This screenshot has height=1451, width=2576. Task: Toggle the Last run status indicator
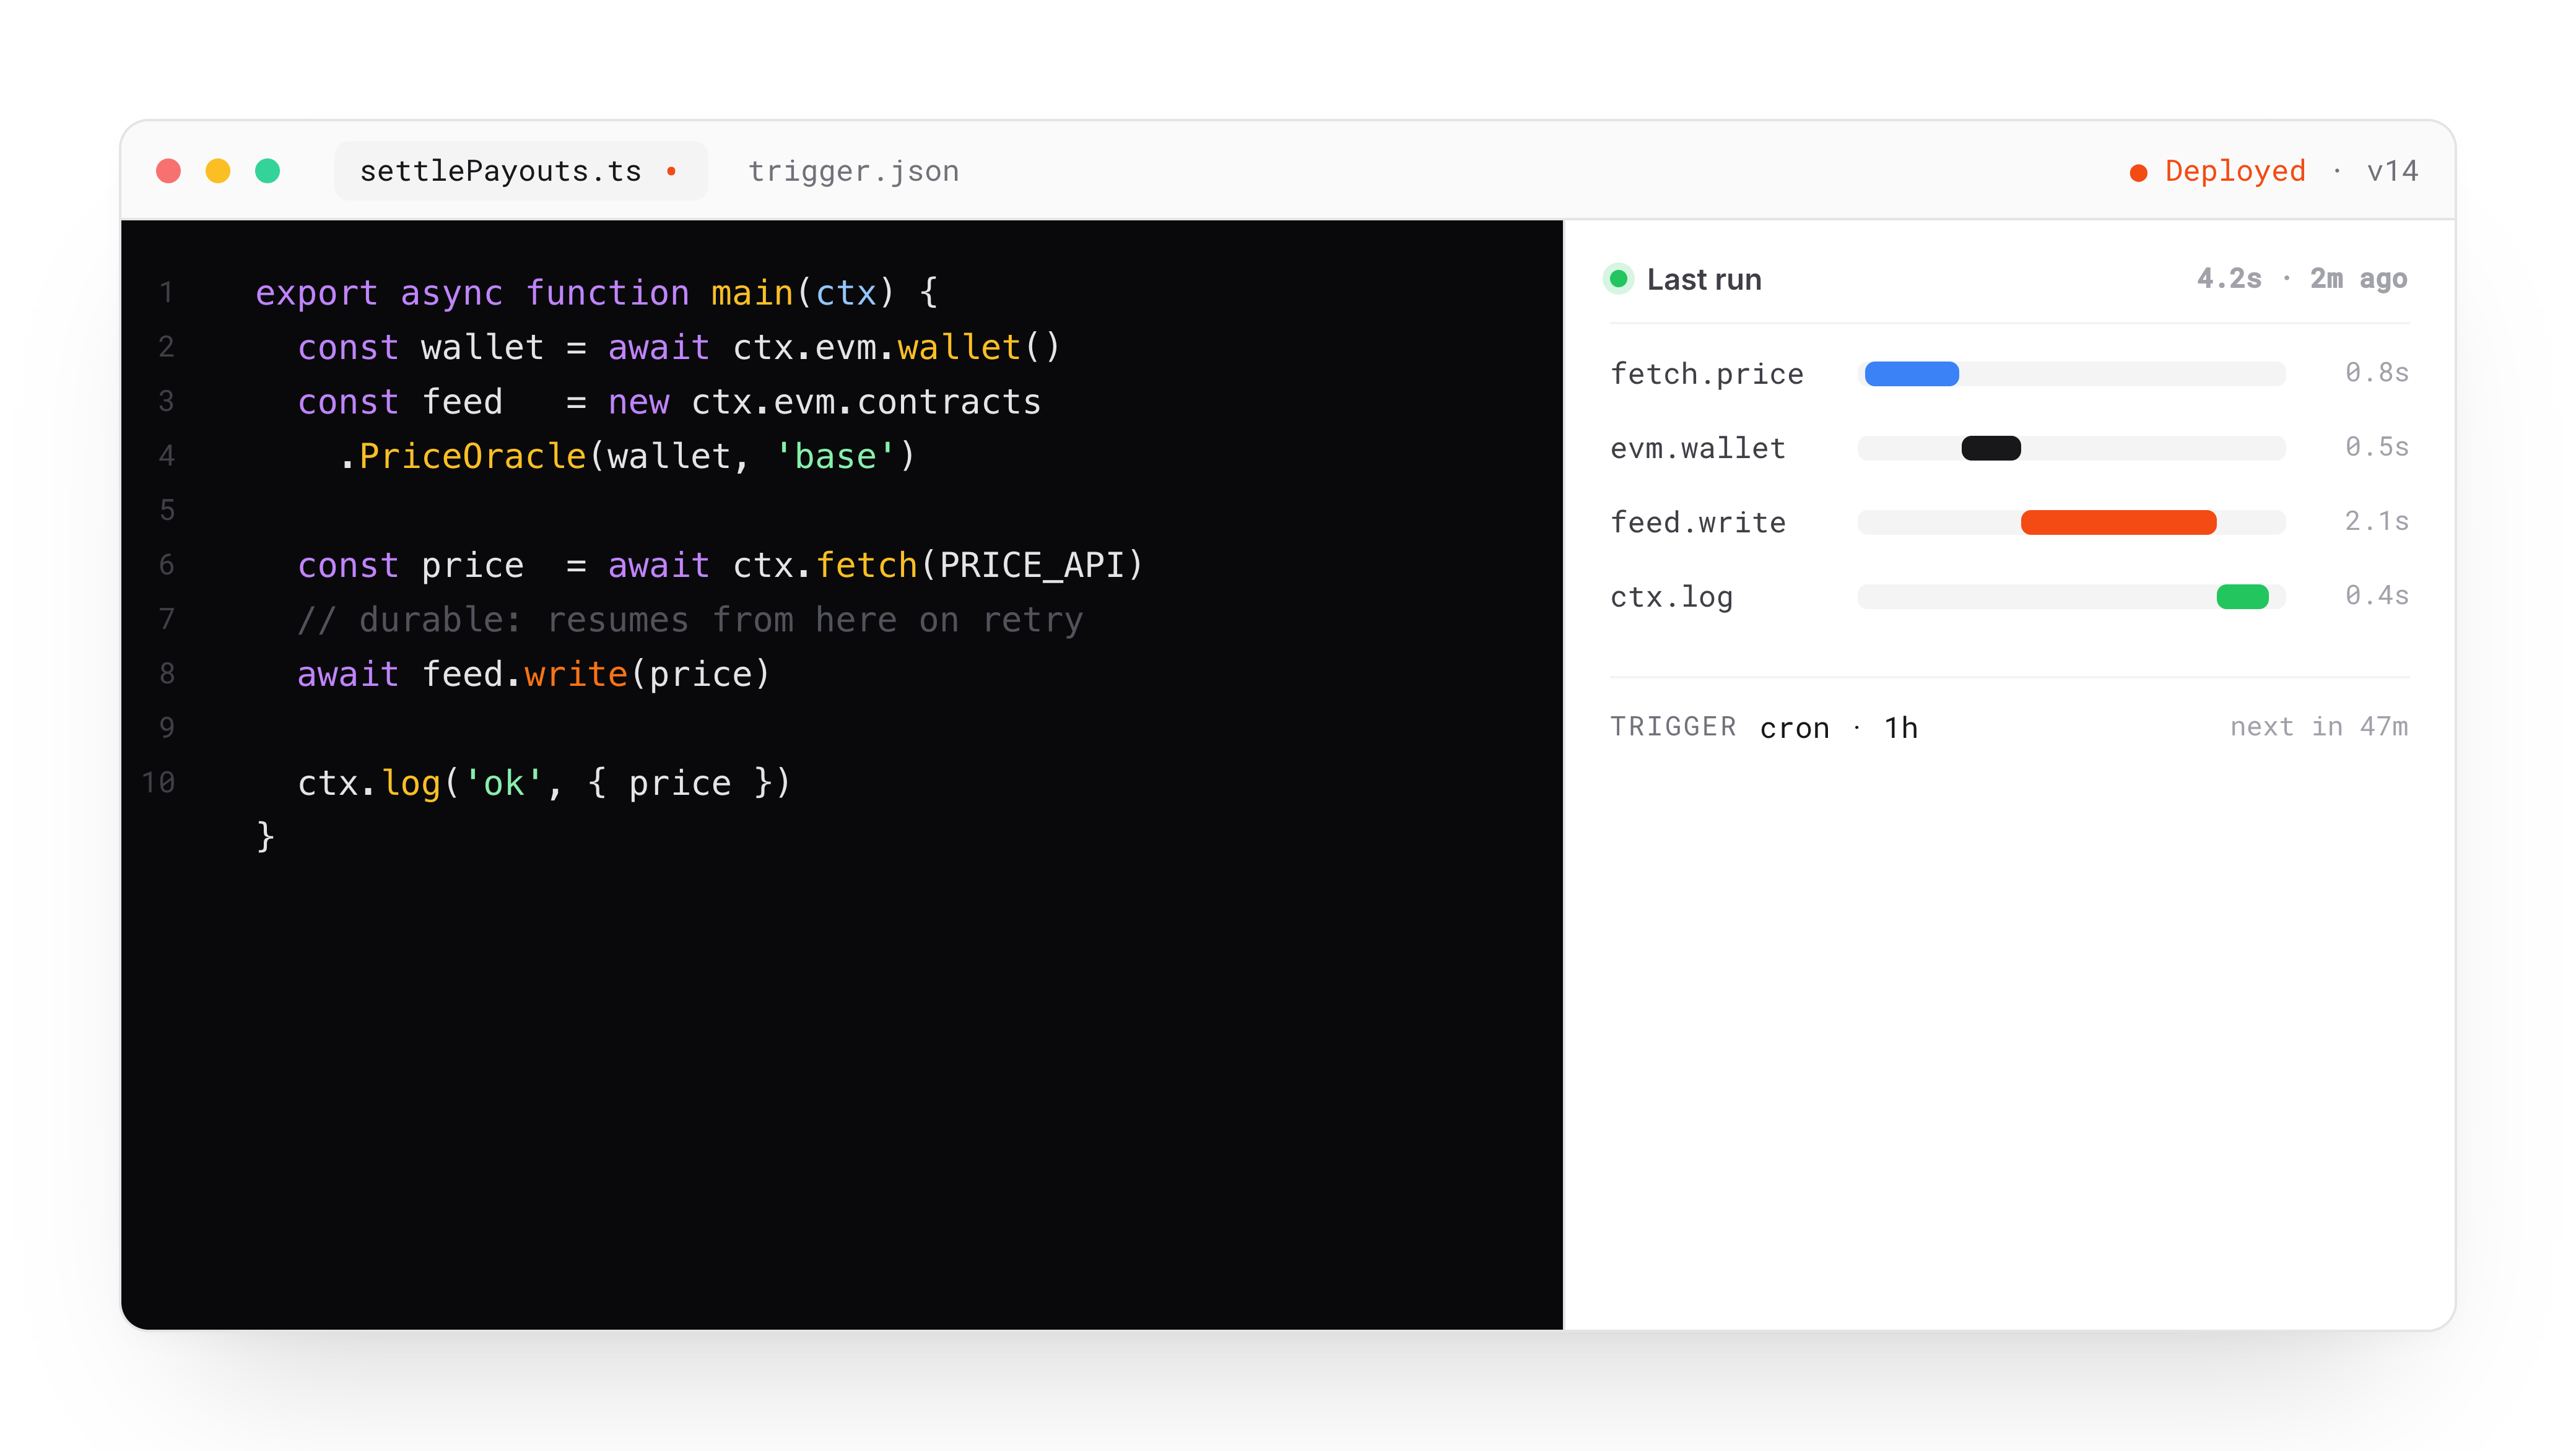tap(1620, 280)
